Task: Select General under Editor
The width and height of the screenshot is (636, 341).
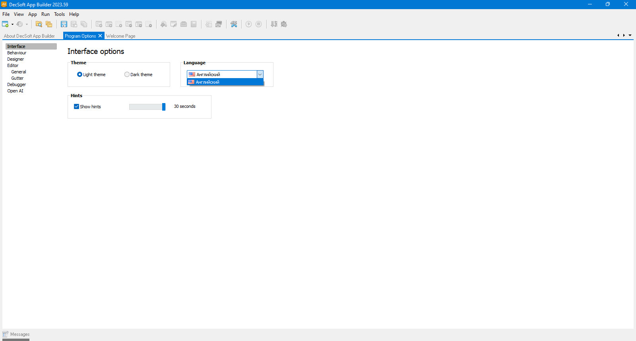Action: pyautogui.click(x=19, y=72)
